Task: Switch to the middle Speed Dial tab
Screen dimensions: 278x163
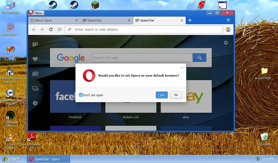Action: [x=107, y=20]
